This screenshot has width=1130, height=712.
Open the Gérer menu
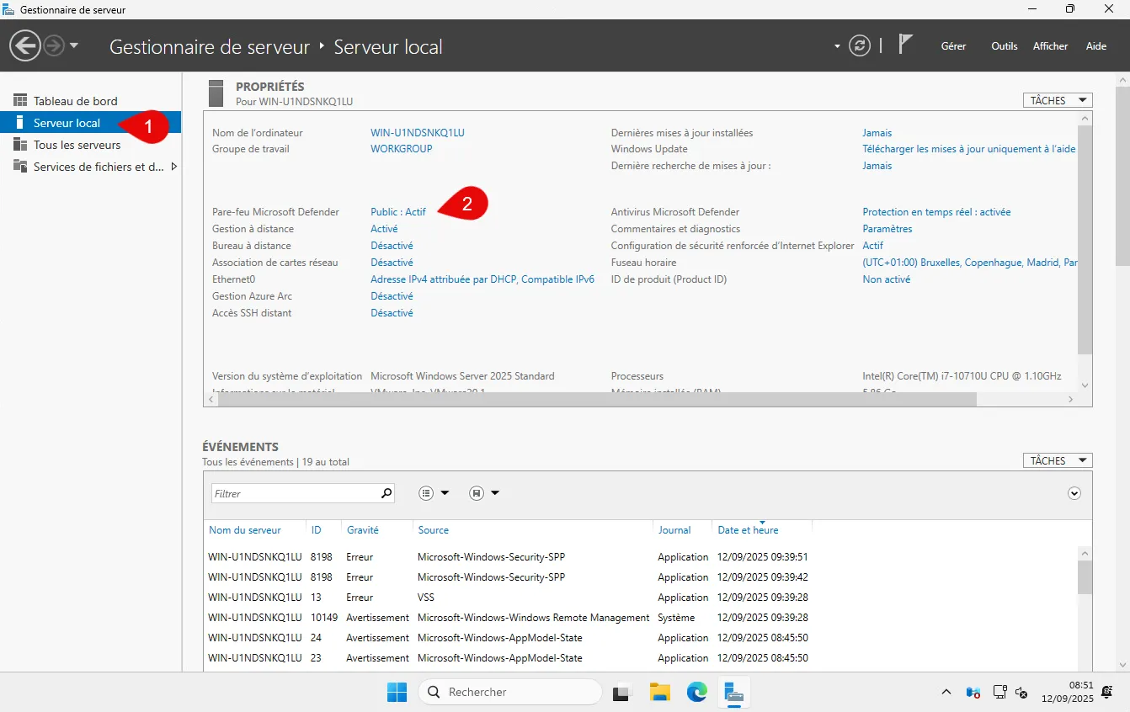pyautogui.click(x=953, y=46)
